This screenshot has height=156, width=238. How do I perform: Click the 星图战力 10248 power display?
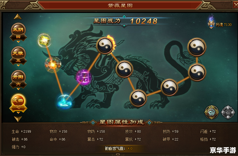125,21
